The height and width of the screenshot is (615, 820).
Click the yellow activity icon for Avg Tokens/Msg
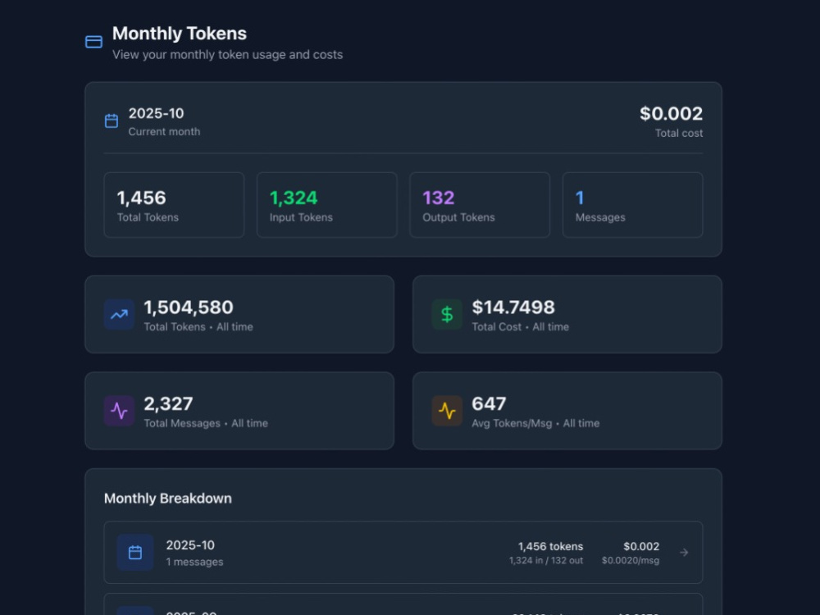(x=447, y=411)
